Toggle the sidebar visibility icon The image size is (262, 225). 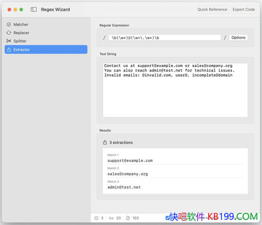(x=33, y=9)
